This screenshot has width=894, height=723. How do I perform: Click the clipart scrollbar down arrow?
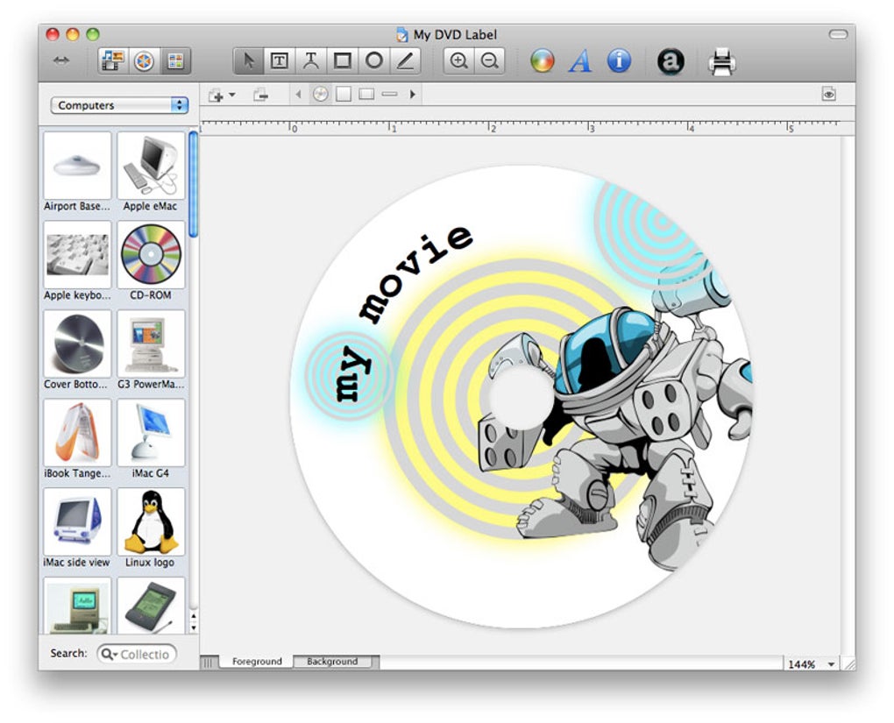click(194, 627)
